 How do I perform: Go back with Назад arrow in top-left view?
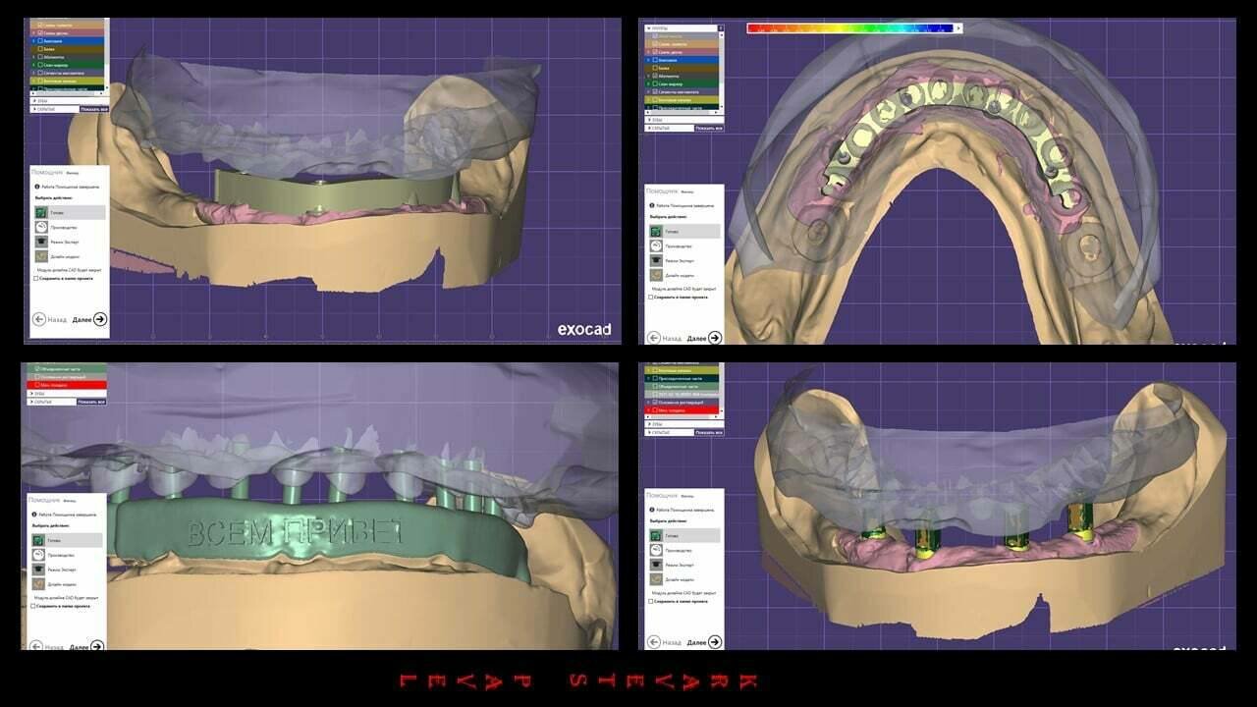click(39, 318)
